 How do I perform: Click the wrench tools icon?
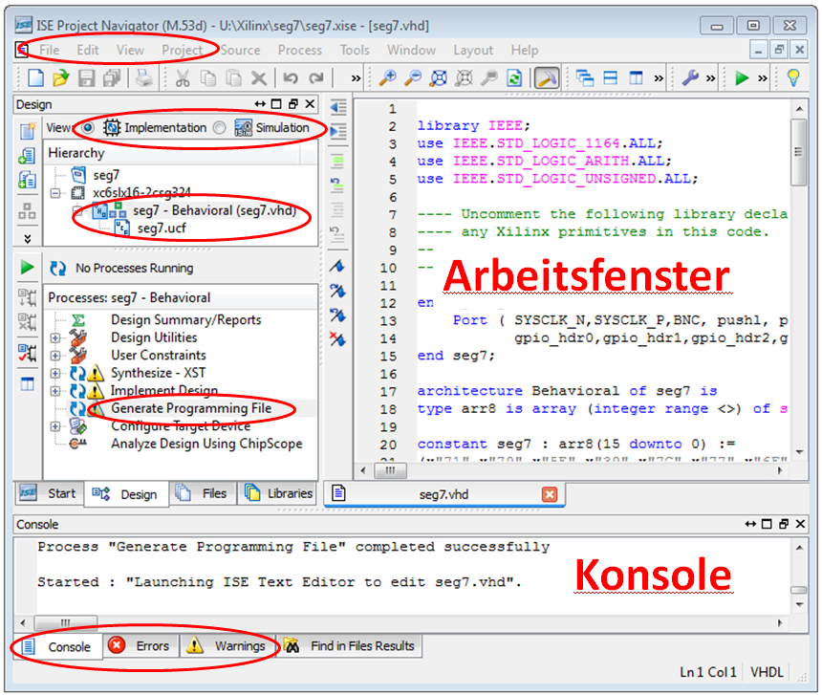[x=690, y=78]
